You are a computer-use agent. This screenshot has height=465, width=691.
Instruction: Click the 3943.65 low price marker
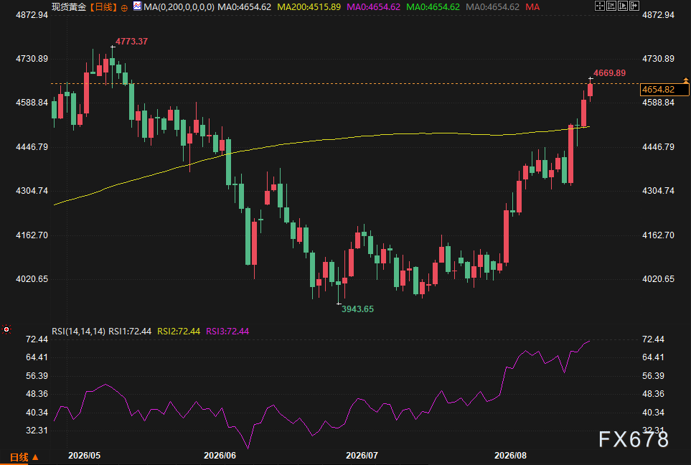(357, 309)
